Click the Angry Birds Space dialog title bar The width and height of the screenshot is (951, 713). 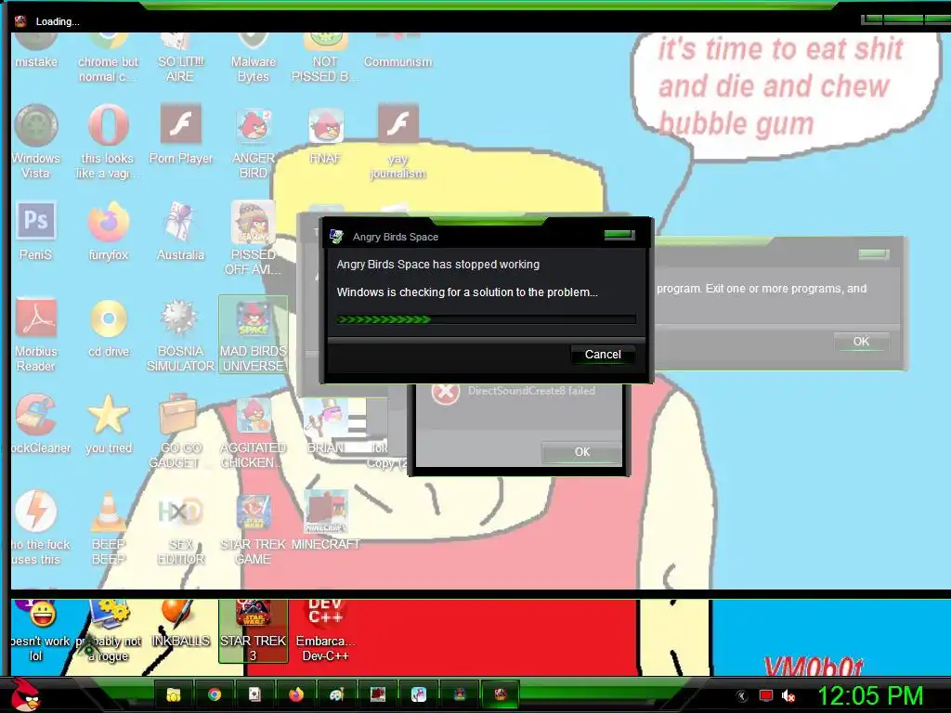[x=487, y=237]
